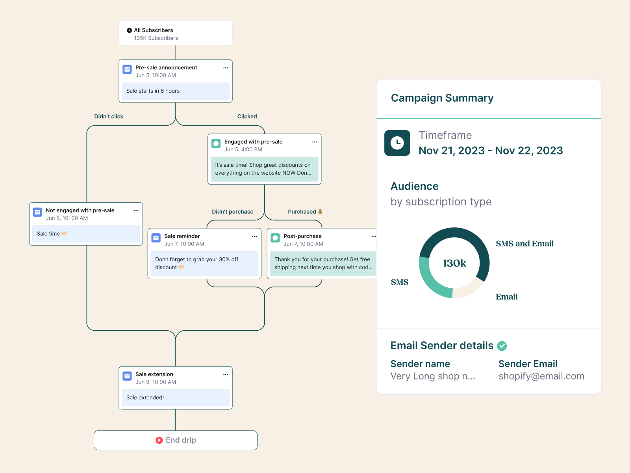Image resolution: width=630 pixels, height=473 pixels.
Task: Click the email icon on Sale extension
Action: click(127, 376)
